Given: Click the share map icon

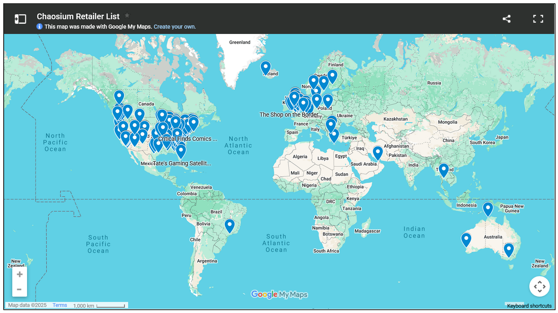Looking at the screenshot, I should pos(506,19).
